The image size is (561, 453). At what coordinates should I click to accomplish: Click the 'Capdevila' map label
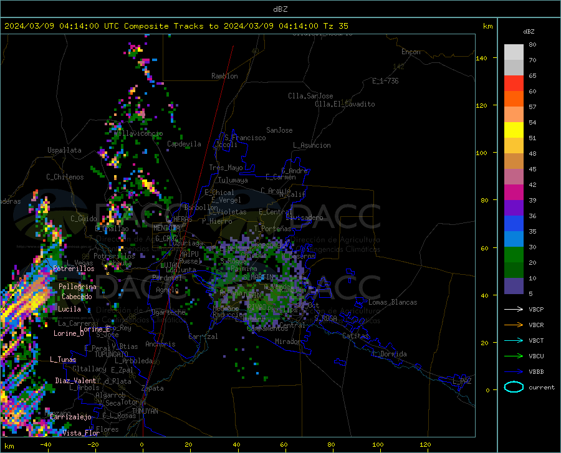(184, 144)
